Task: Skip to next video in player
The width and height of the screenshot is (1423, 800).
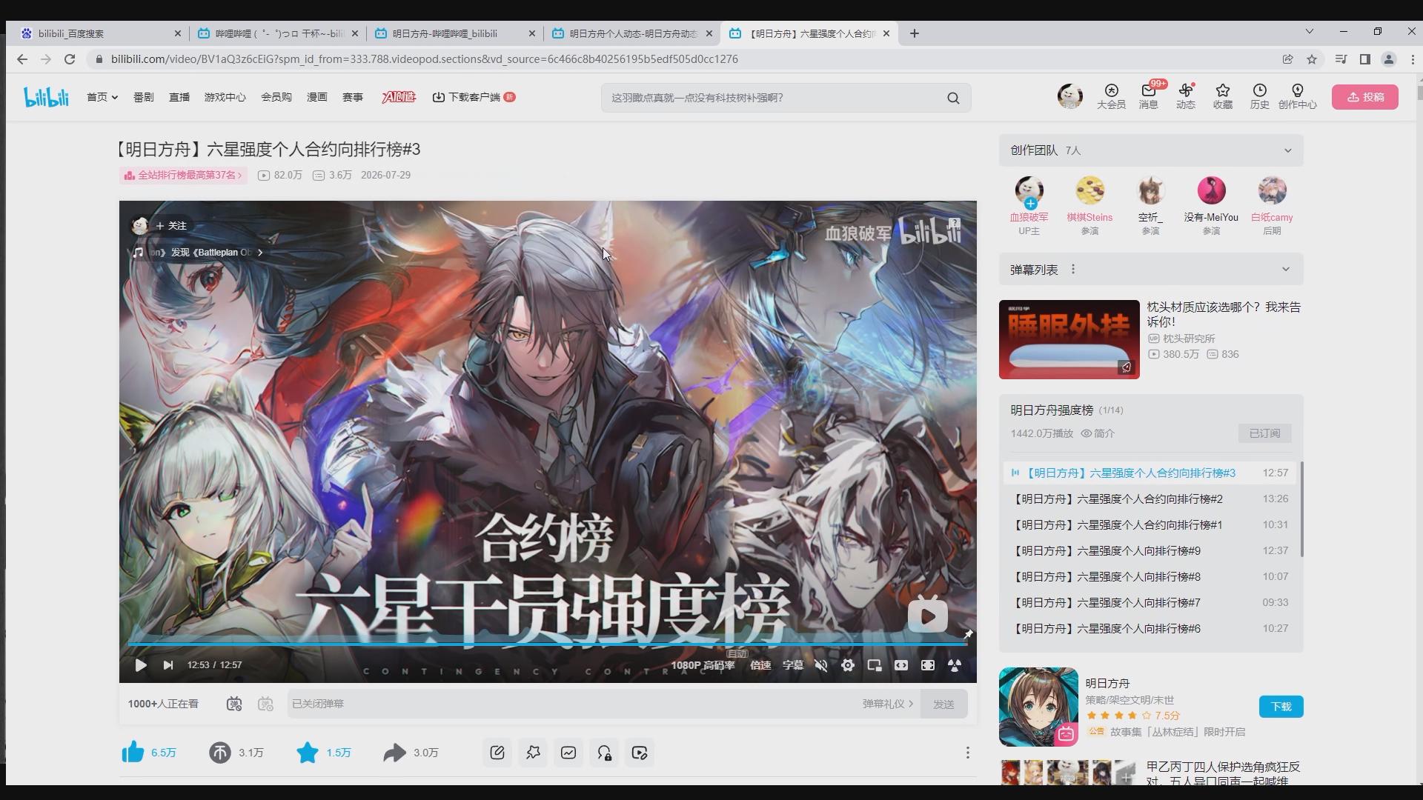Action: 168,665
